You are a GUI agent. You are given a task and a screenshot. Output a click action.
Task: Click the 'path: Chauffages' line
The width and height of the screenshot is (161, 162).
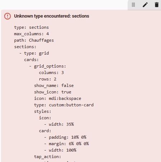[34, 40]
